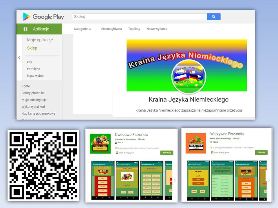
Task: Click the round KJN flags logo
Action: 189,77
